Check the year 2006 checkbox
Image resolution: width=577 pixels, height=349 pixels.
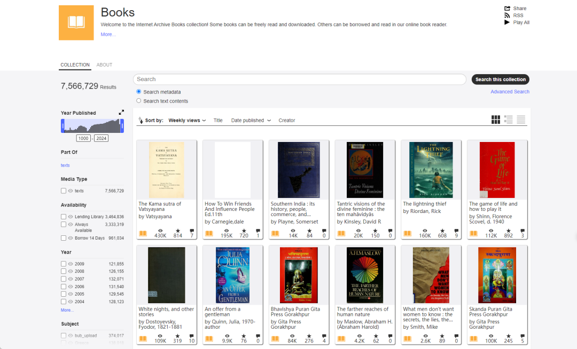[x=63, y=287]
